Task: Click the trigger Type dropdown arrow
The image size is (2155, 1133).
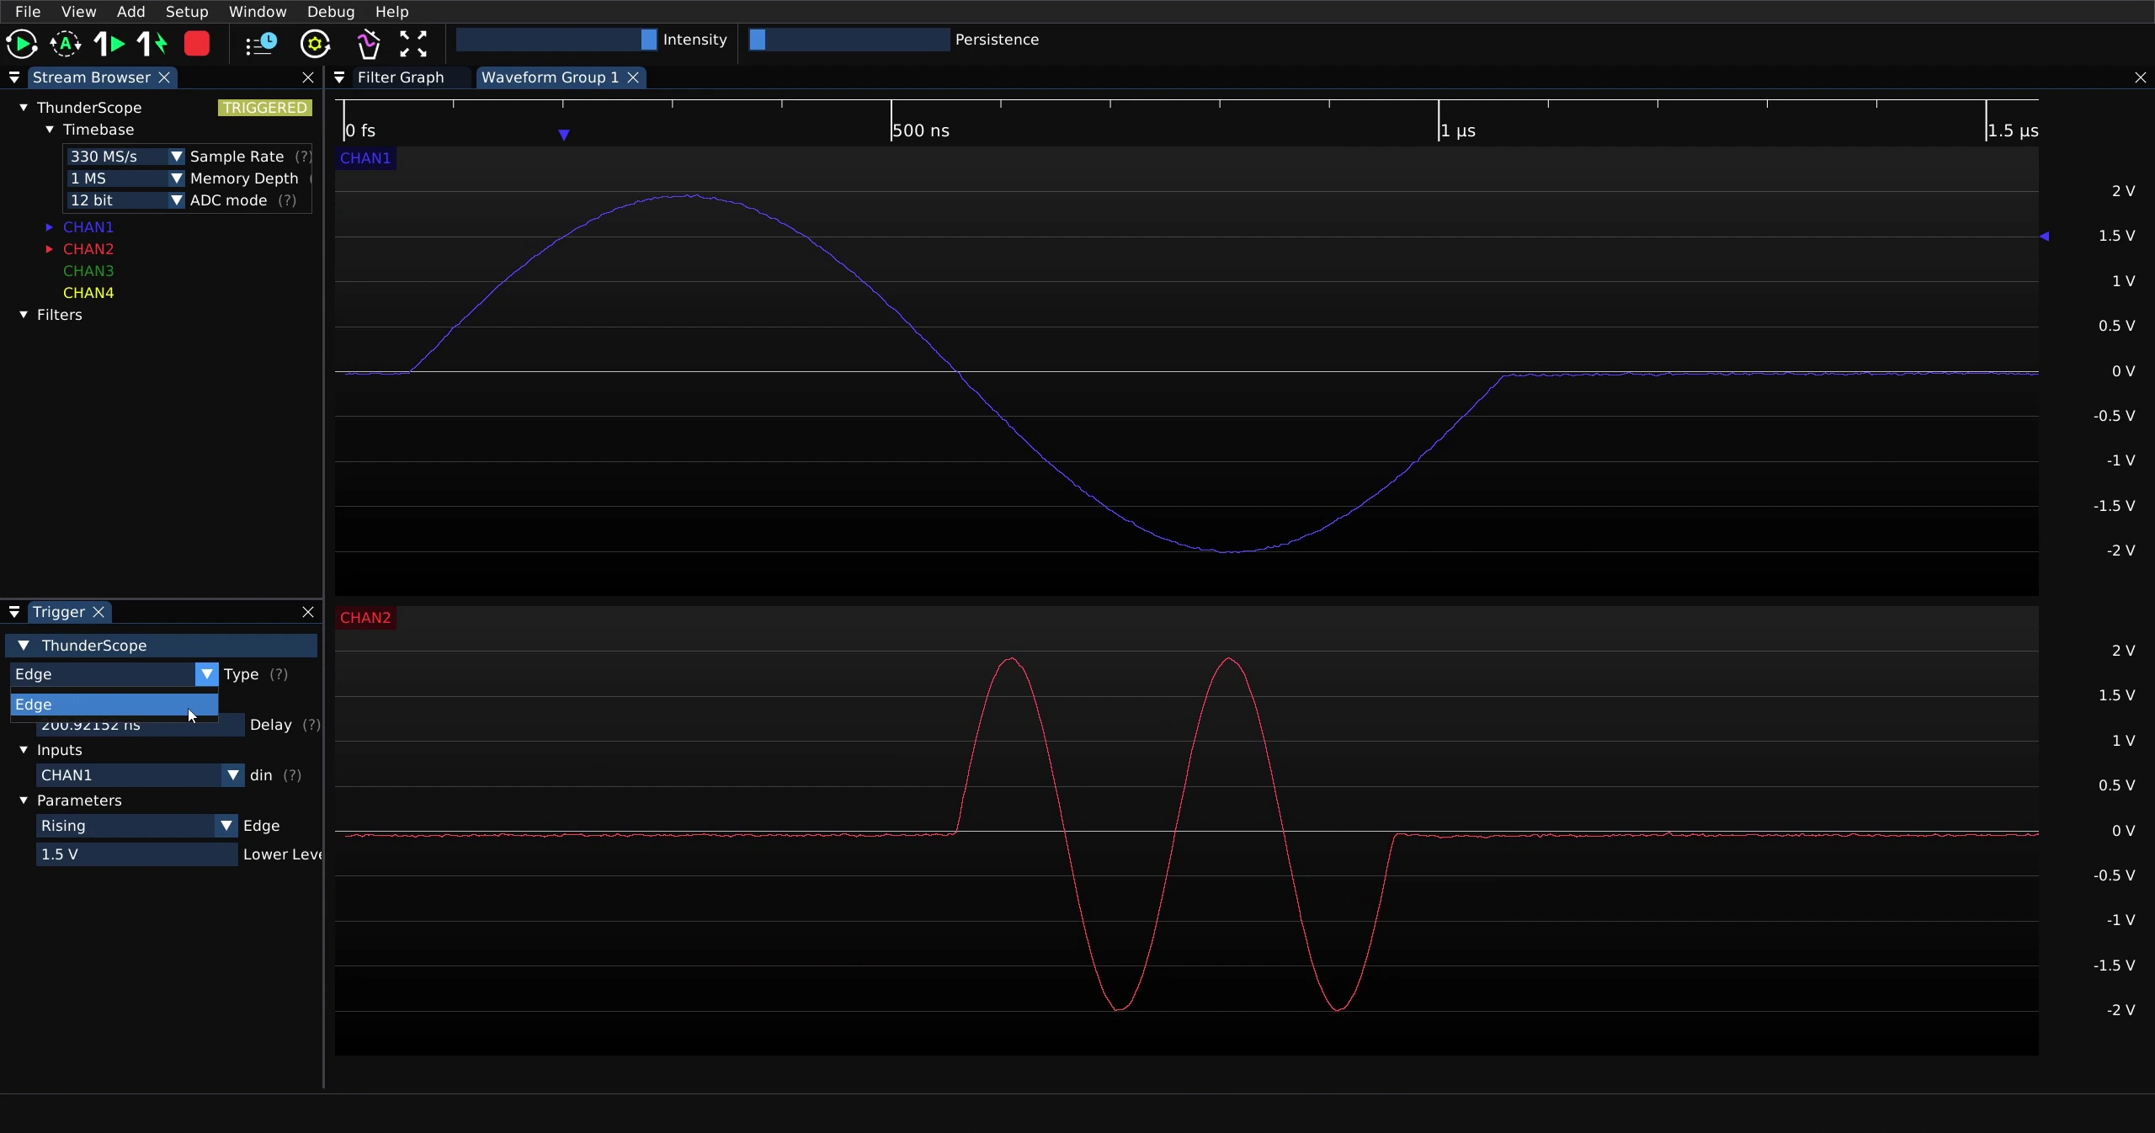Action: click(x=207, y=674)
